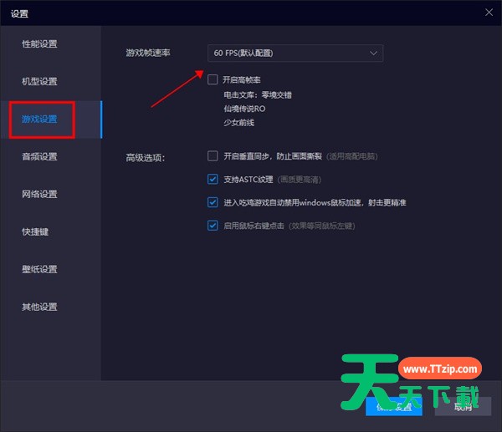Open the 网络设置 network tab

39,194
